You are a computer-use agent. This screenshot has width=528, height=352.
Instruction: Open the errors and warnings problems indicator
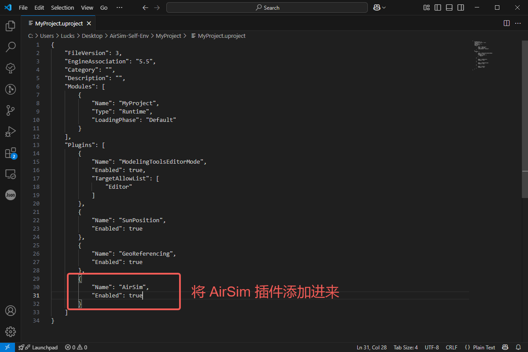(76, 347)
